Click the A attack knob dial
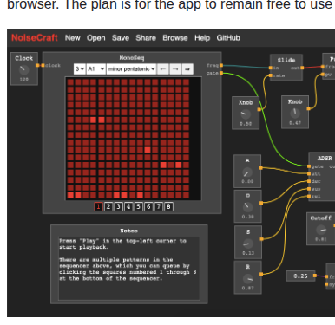 tap(247, 172)
